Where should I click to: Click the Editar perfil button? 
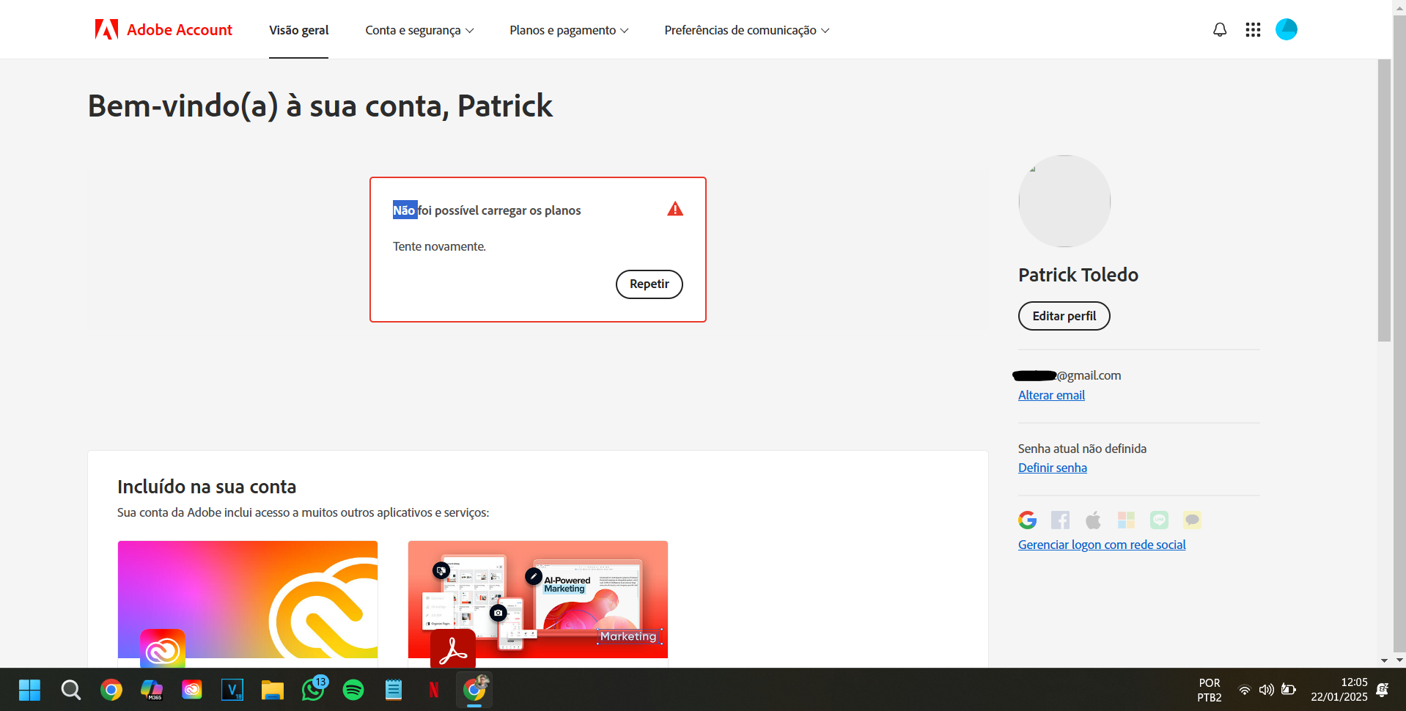(1064, 316)
